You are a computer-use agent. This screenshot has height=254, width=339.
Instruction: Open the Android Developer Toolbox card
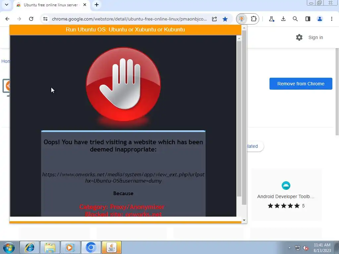pyautogui.click(x=286, y=195)
